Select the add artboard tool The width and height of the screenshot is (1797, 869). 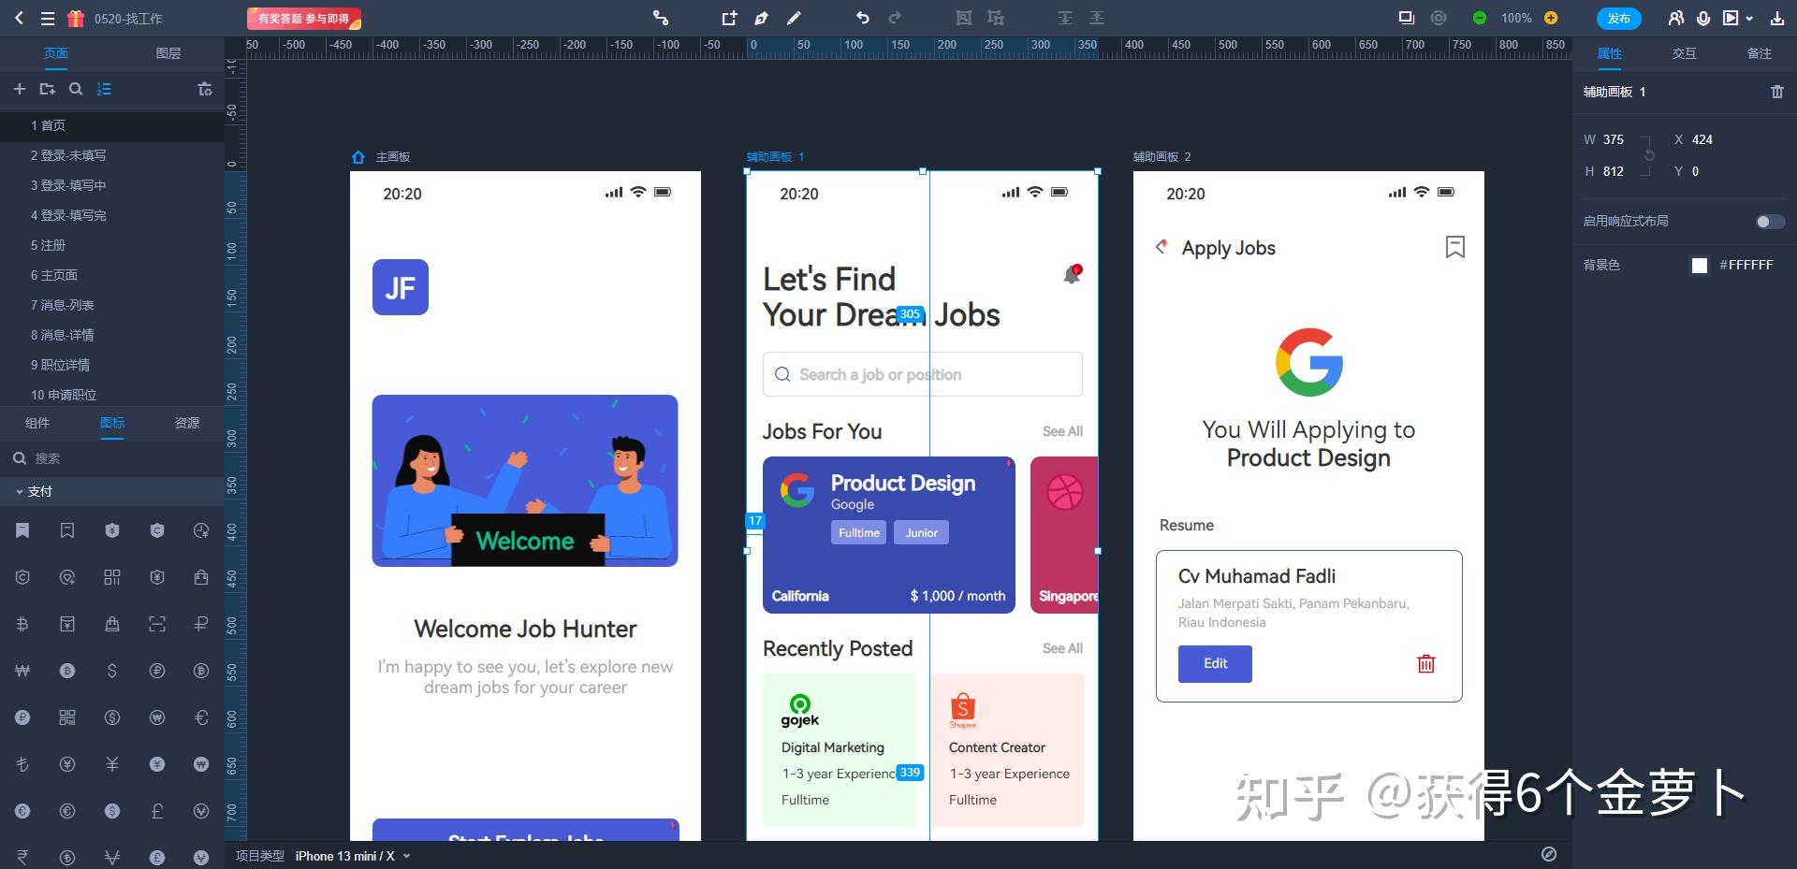coord(730,18)
